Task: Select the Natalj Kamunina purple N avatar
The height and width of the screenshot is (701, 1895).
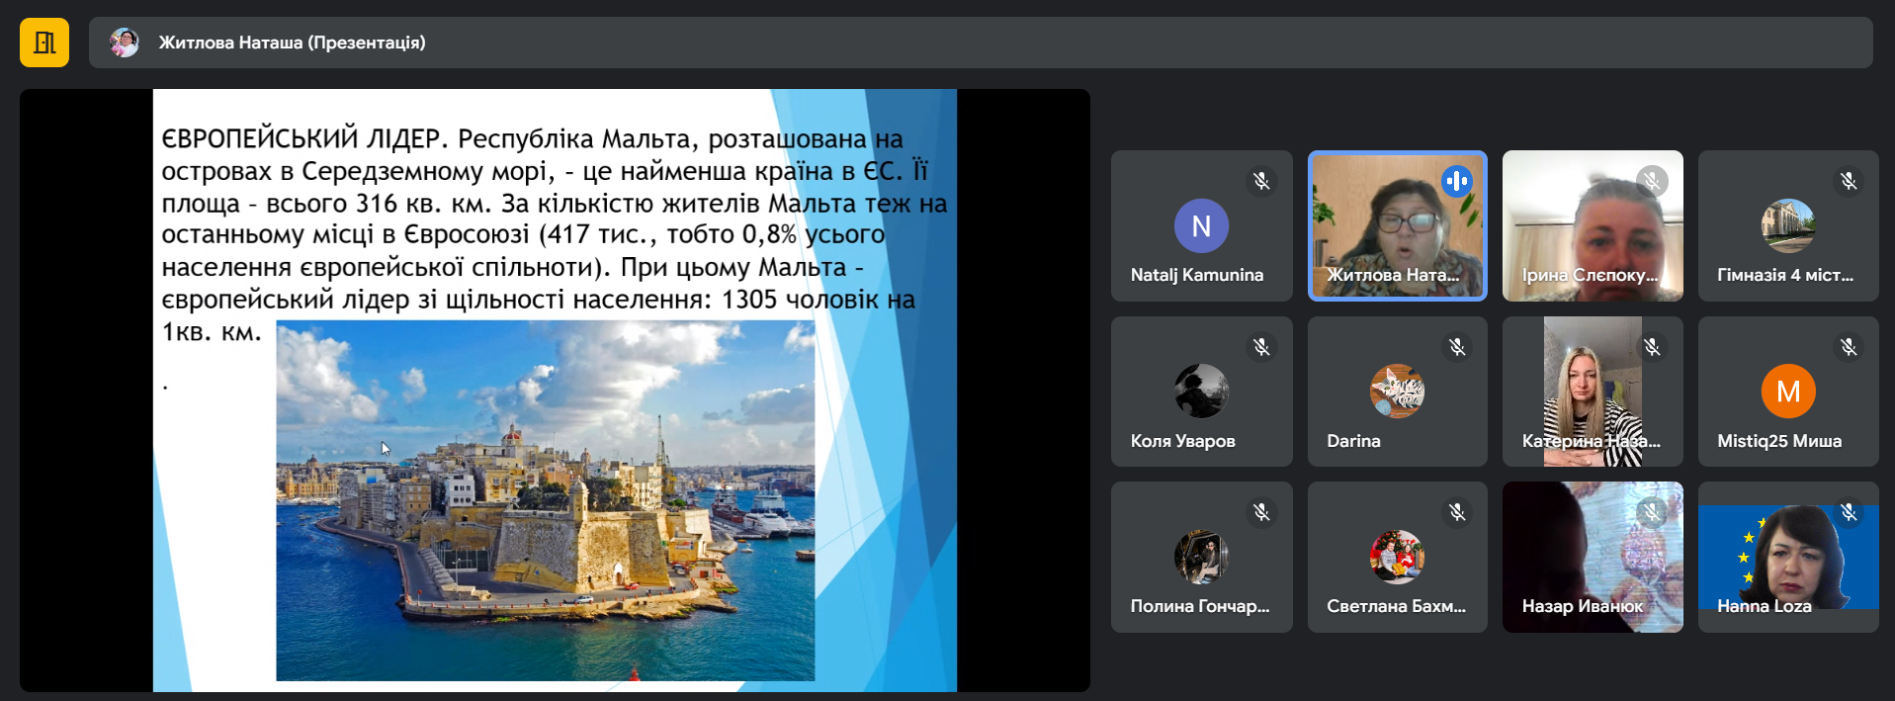Action: [1201, 225]
